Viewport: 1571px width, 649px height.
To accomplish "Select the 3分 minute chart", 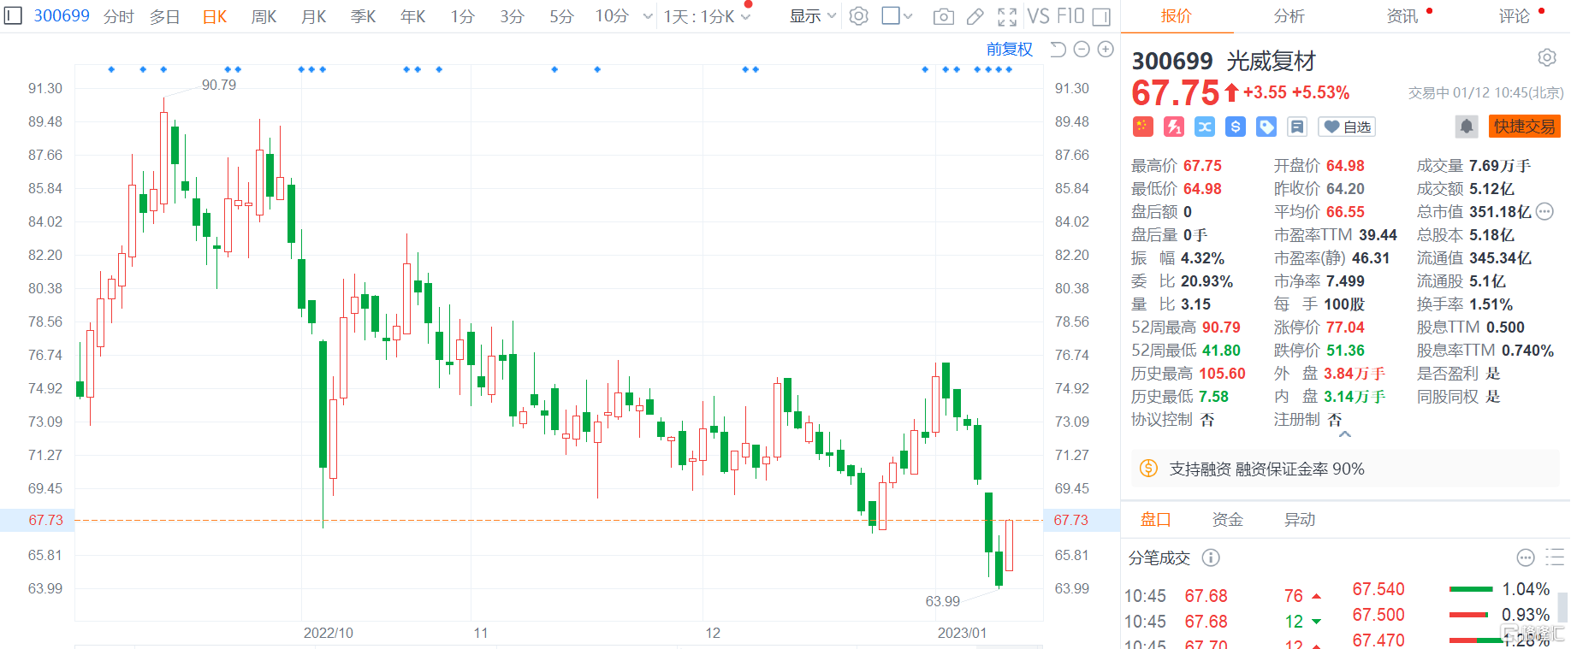I will coord(513,16).
